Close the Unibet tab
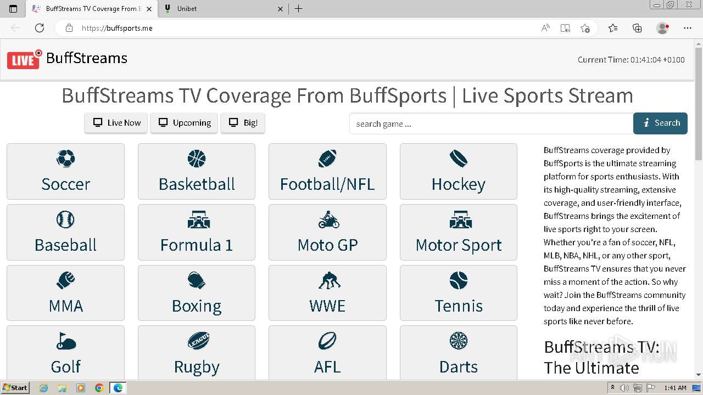This screenshot has width=703, height=395. pos(281,9)
